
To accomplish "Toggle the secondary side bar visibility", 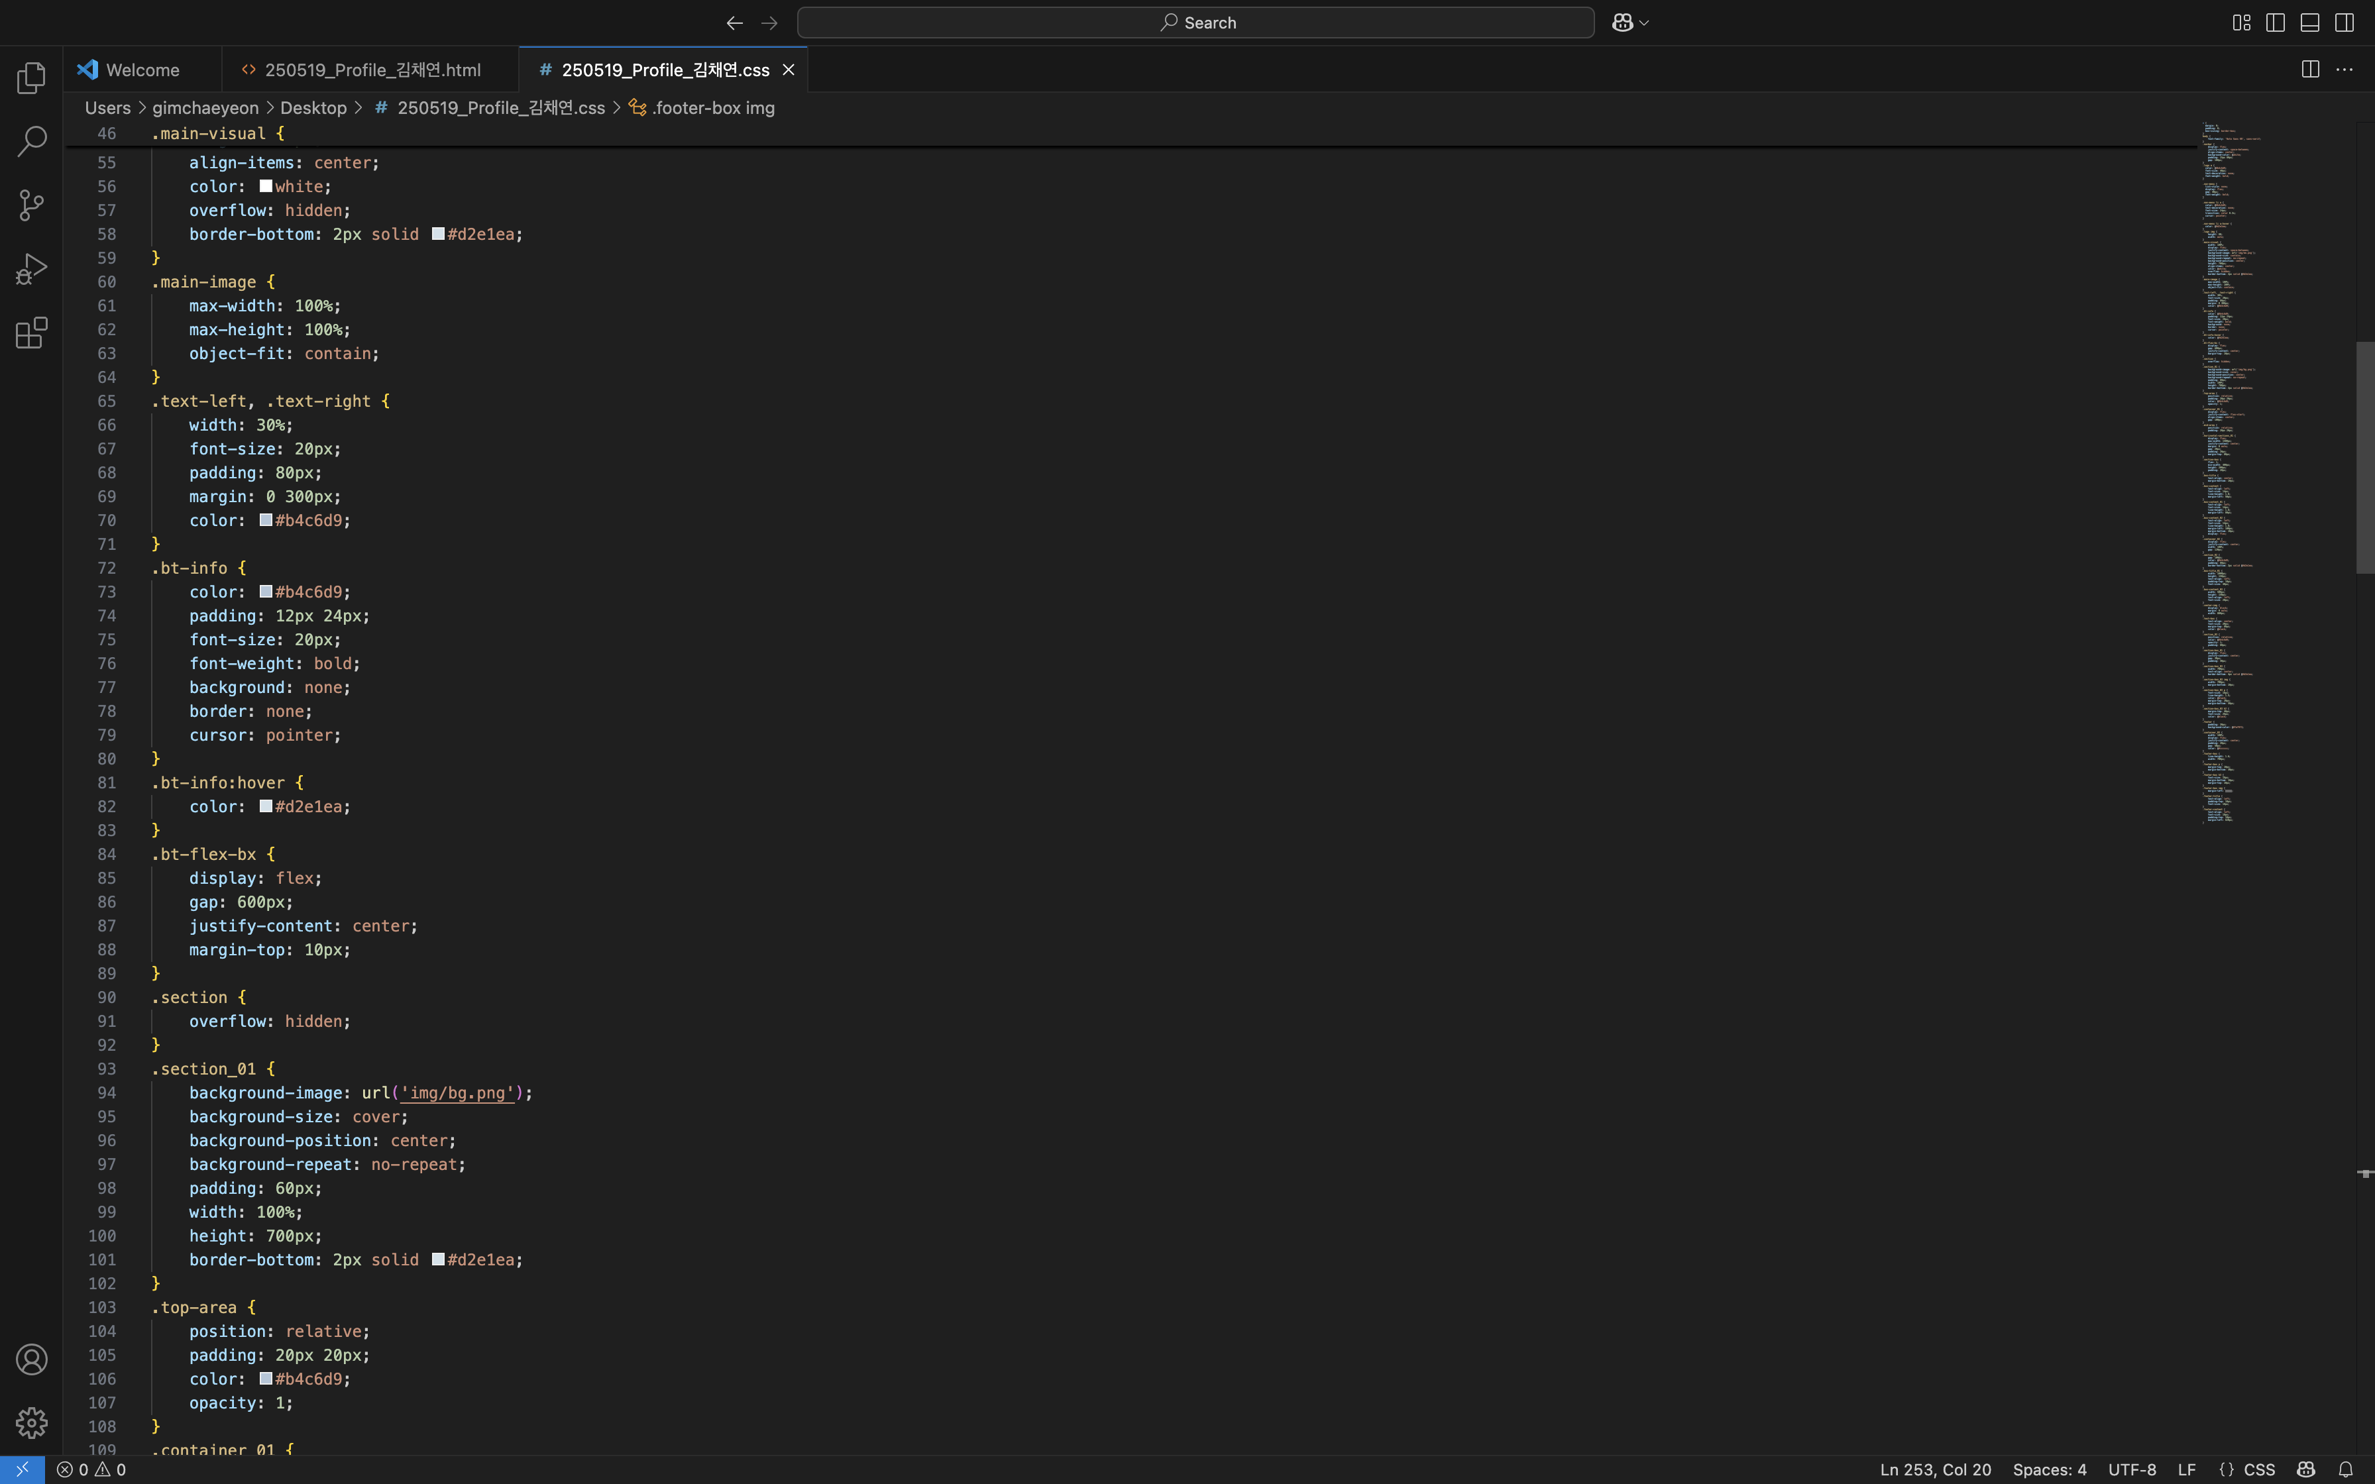I will pos(2345,23).
